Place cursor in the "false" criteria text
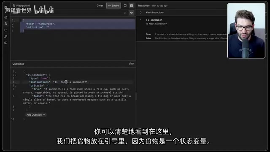Viewport: 270px width, 152px height. (x=77, y=100)
